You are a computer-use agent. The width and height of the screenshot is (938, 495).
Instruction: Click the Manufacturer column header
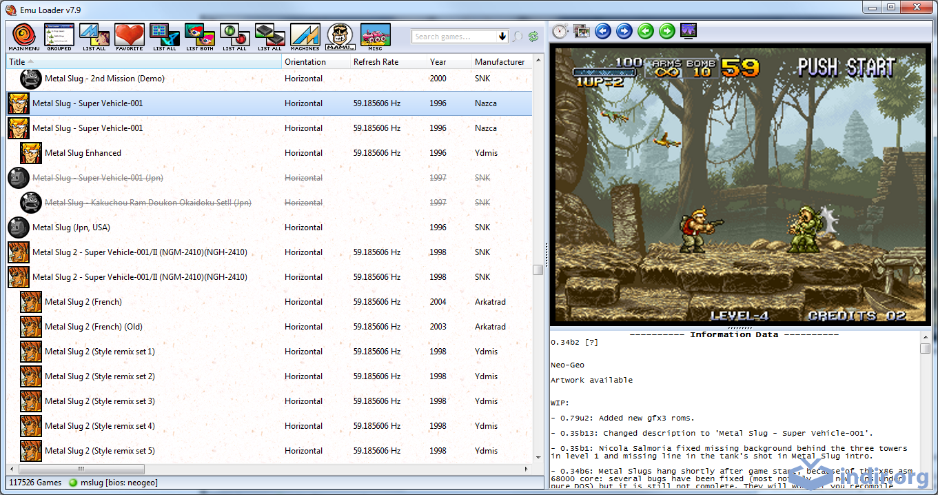click(500, 62)
